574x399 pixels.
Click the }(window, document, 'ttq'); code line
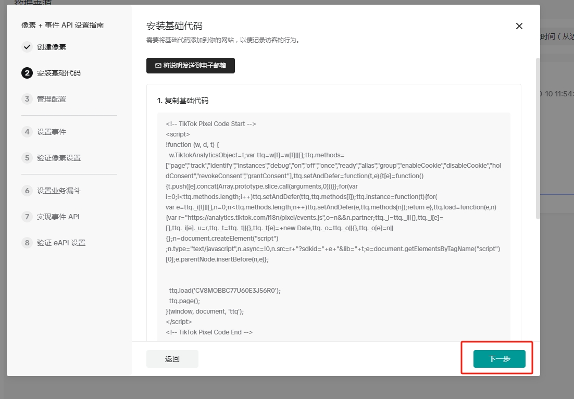coord(205,311)
